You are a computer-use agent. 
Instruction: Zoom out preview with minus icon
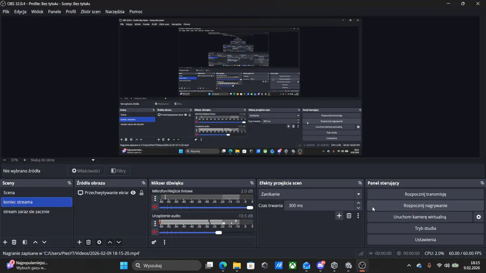(5, 160)
